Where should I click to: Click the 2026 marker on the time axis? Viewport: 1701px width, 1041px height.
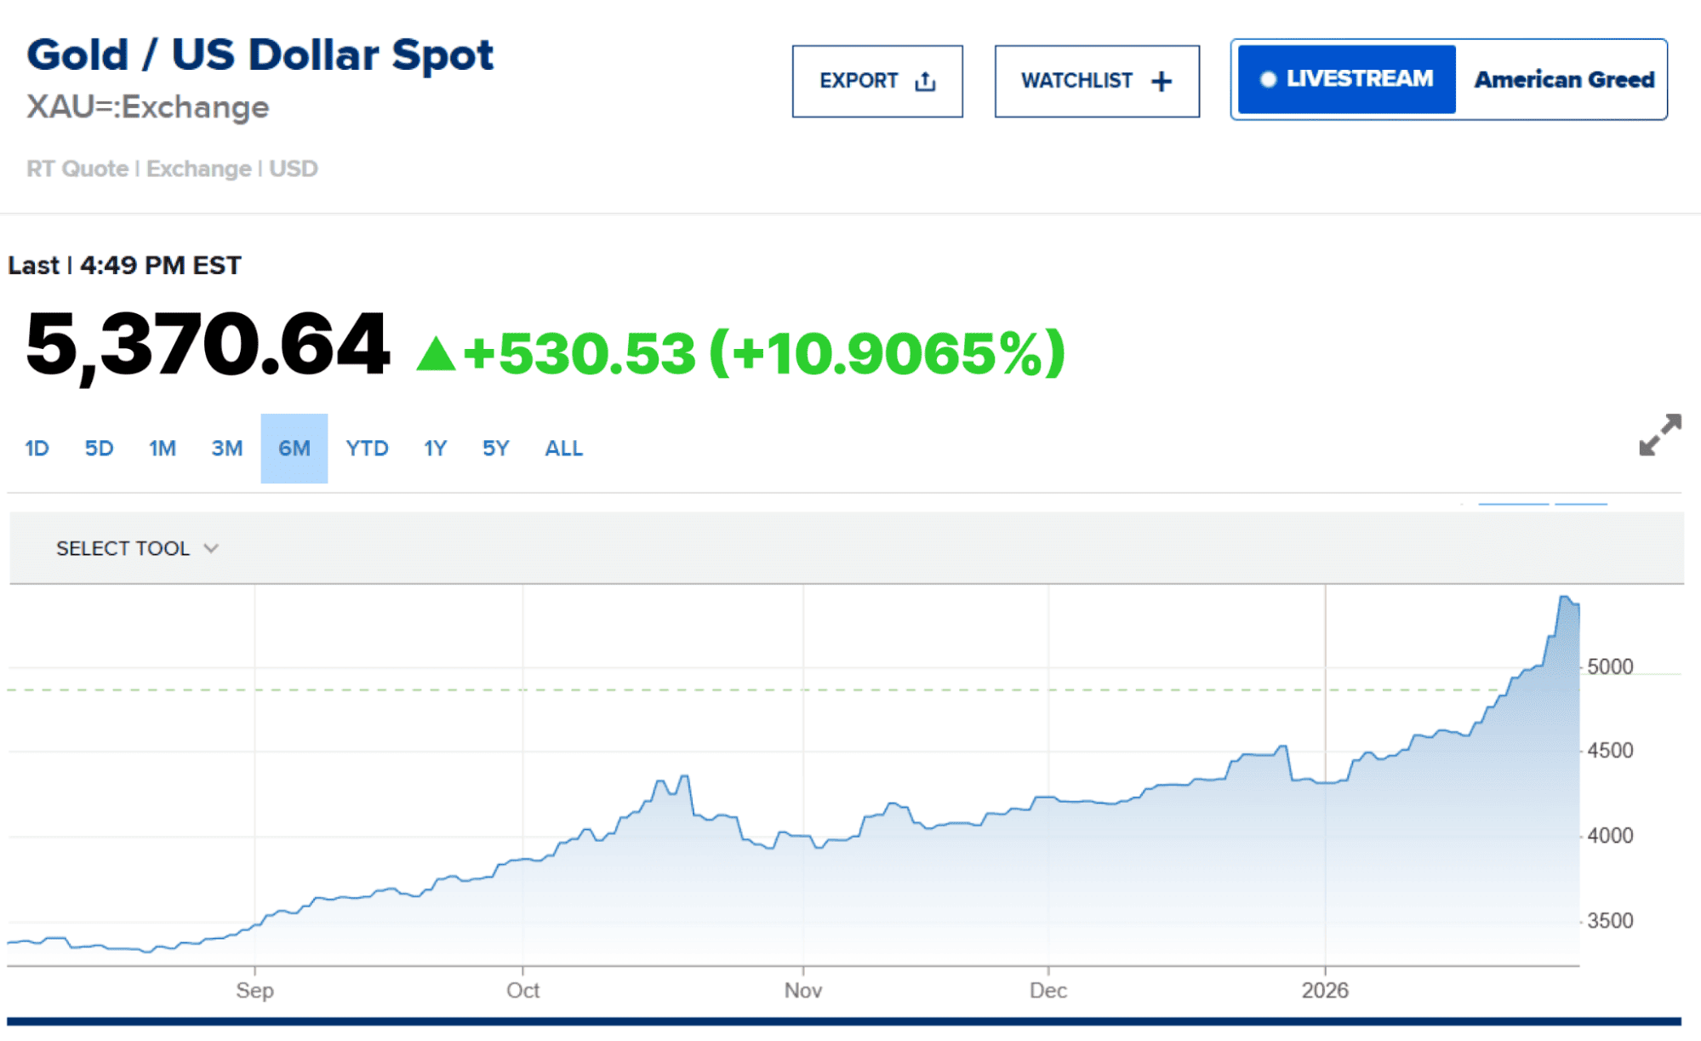(x=1325, y=991)
